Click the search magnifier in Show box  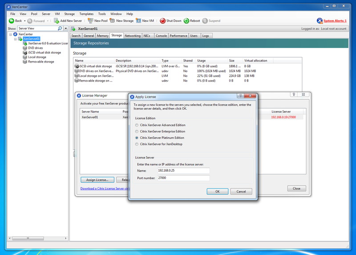point(60,28)
